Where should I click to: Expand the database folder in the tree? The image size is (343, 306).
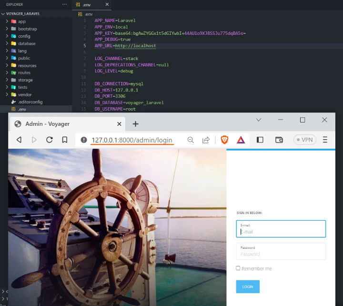coord(27,43)
